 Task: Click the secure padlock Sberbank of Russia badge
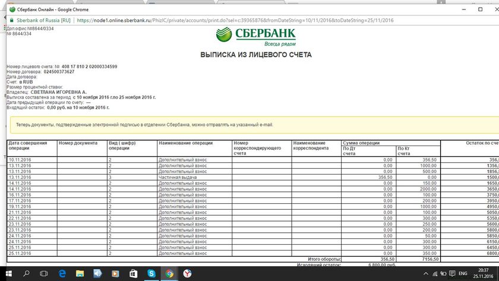pos(40,20)
